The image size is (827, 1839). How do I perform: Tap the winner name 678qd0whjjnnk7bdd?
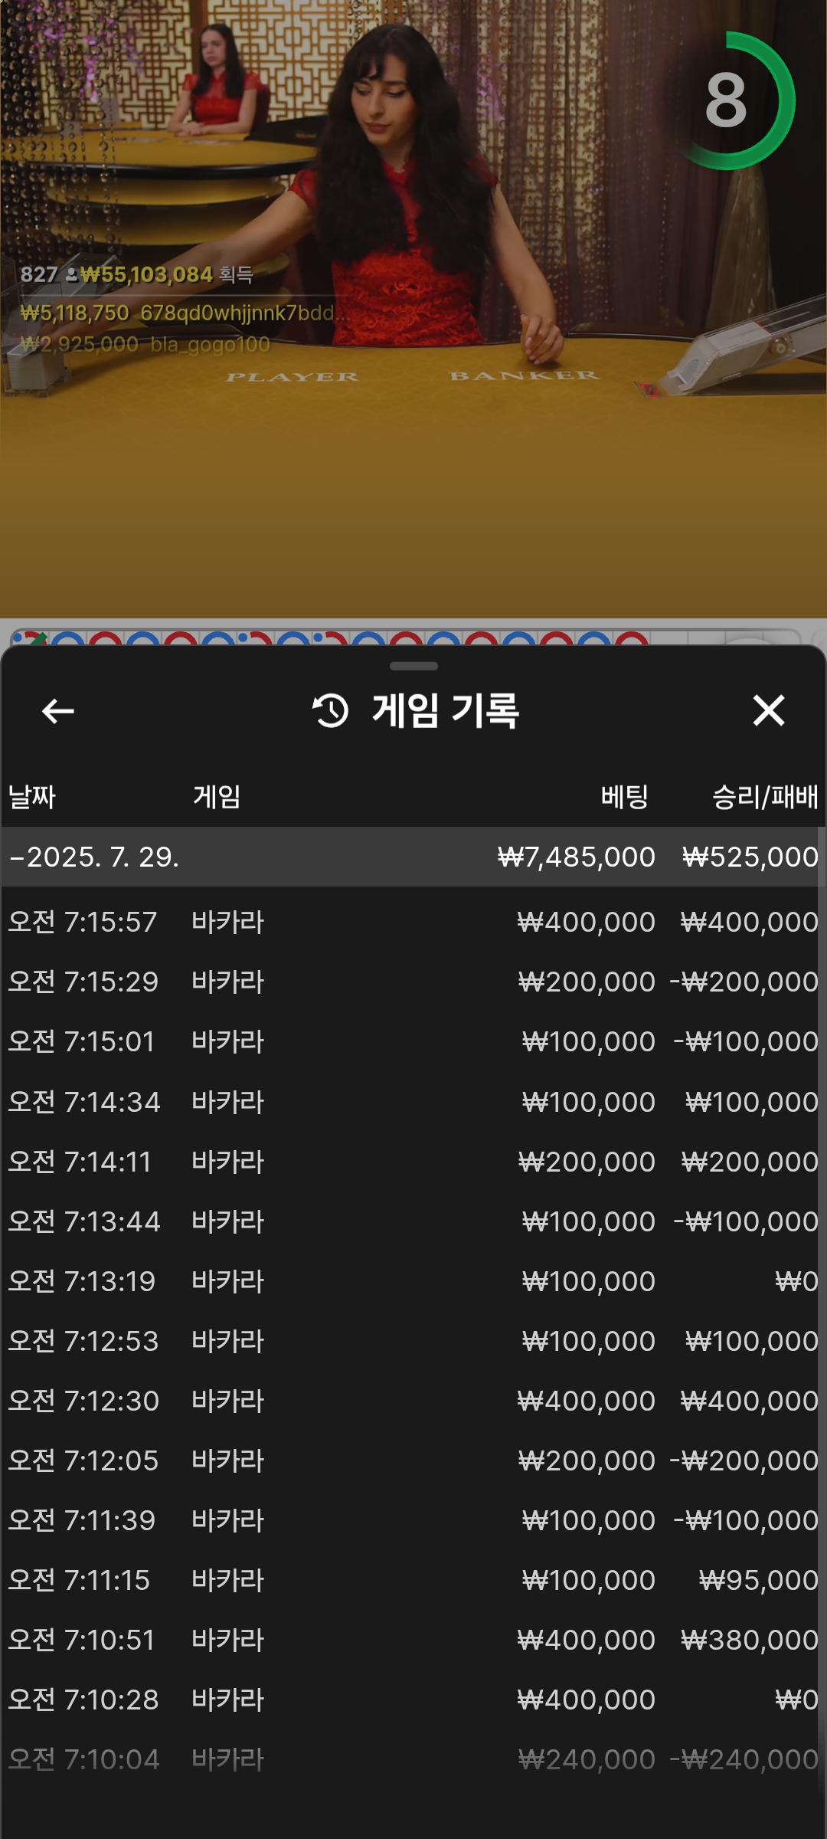(x=237, y=313)
